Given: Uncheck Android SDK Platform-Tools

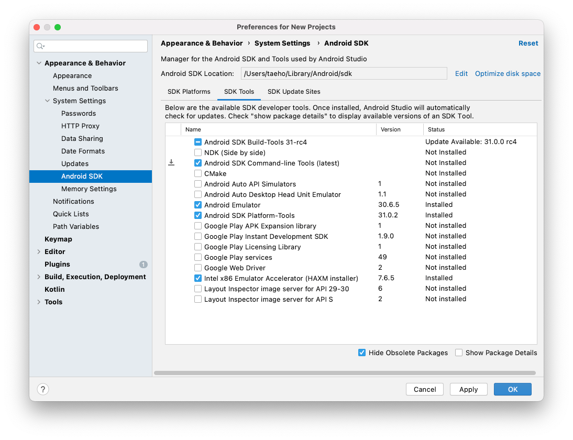Looking at the screenshot, I should (x=197, y=215).
